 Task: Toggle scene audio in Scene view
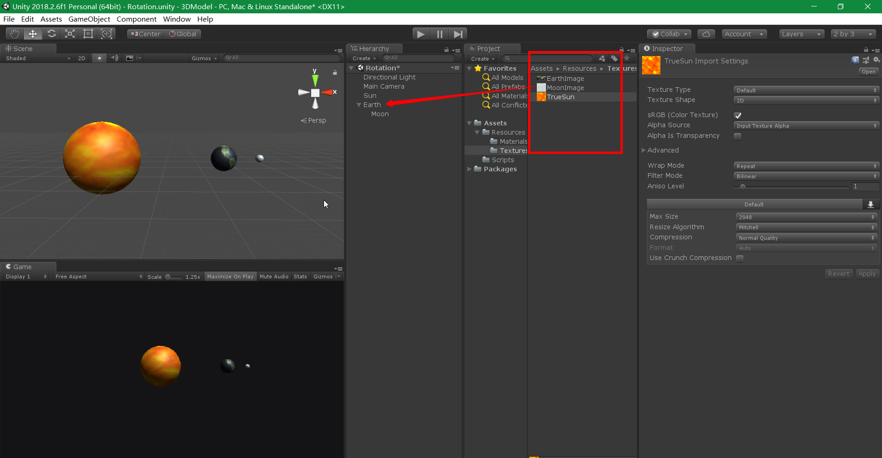point(114,58)
